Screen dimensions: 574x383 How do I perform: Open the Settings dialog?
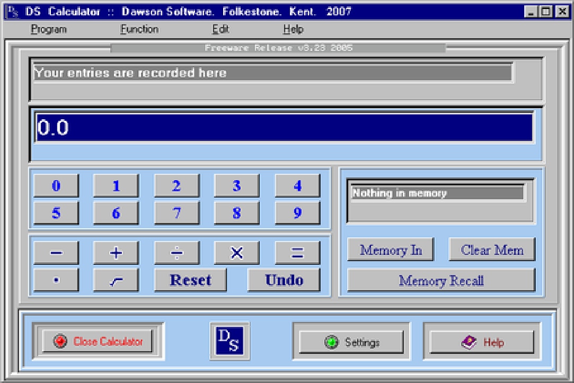tap(350, 341)
